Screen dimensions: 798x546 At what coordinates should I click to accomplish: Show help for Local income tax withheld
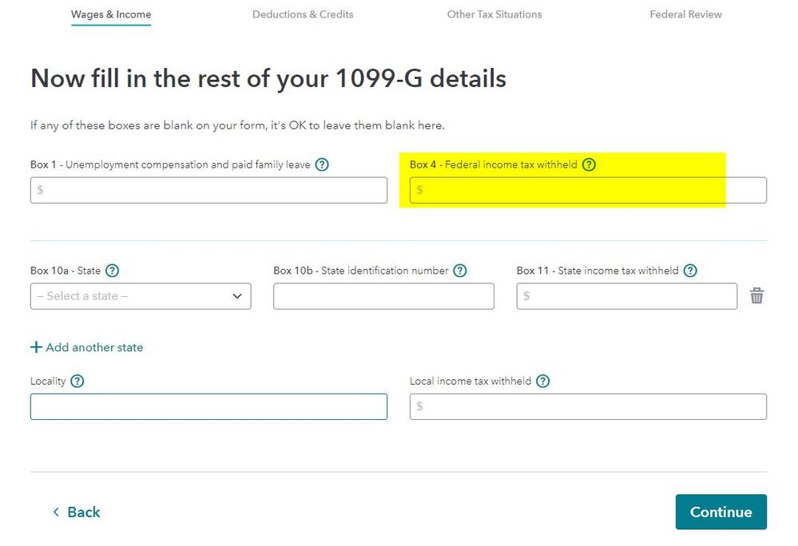(543, 382)
